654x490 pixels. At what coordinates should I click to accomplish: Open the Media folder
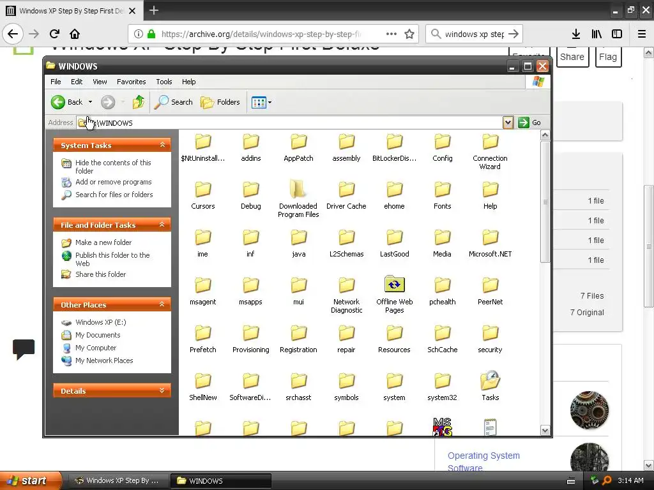click(442, 243)
